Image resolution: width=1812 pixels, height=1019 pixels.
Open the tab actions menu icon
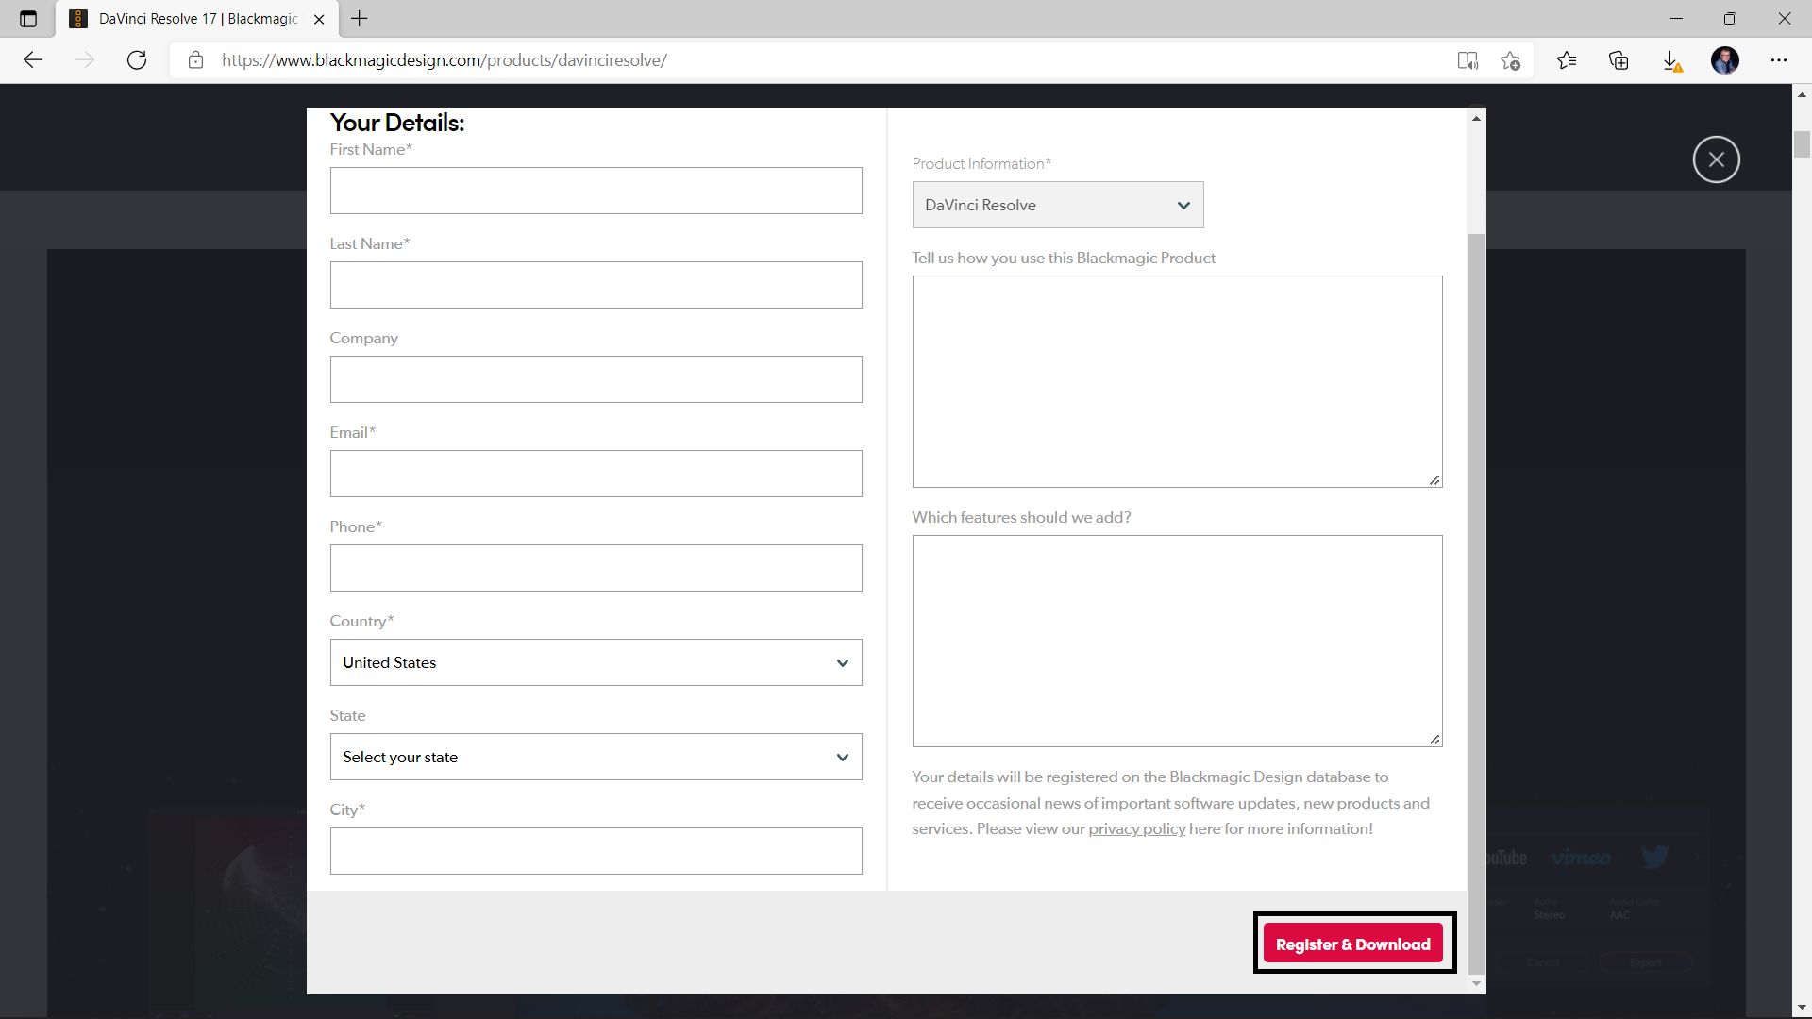pos(28,19)
